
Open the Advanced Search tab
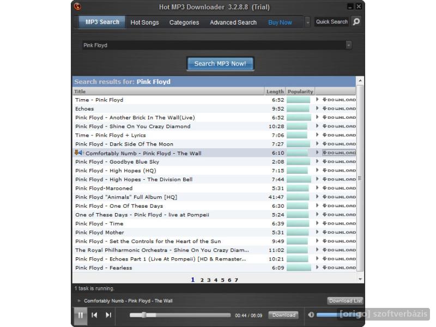click(233, 22)
